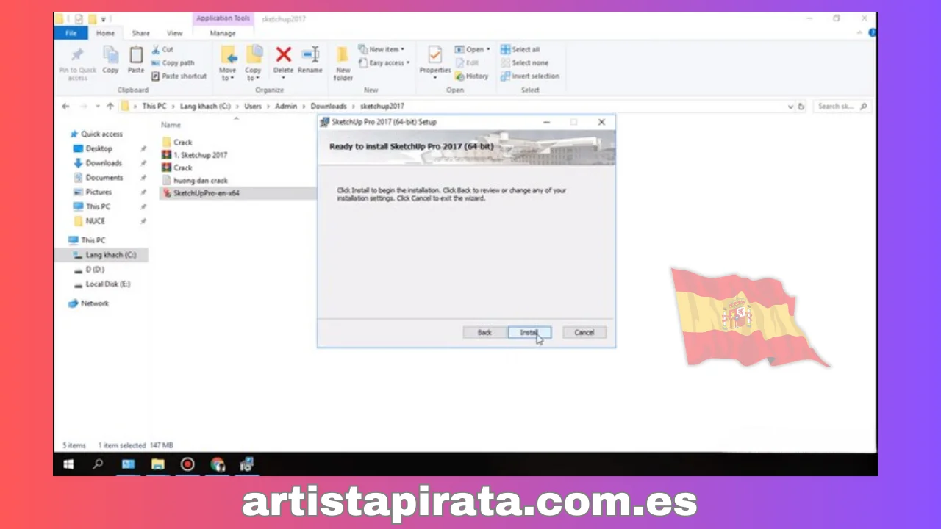Click Copy path in the ribbon
This screenshot has width=941, height=529.
[173, 62]
